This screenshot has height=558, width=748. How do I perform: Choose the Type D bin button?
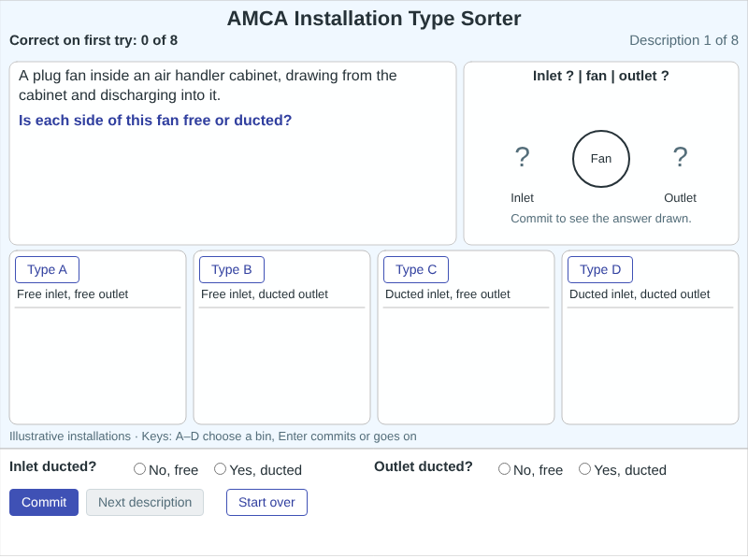(x=600, y=270)
